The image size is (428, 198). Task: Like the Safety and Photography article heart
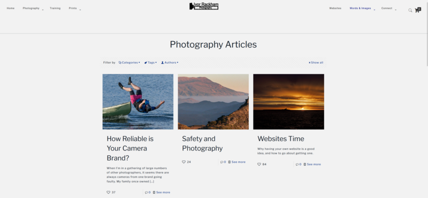tap(184, 162)
